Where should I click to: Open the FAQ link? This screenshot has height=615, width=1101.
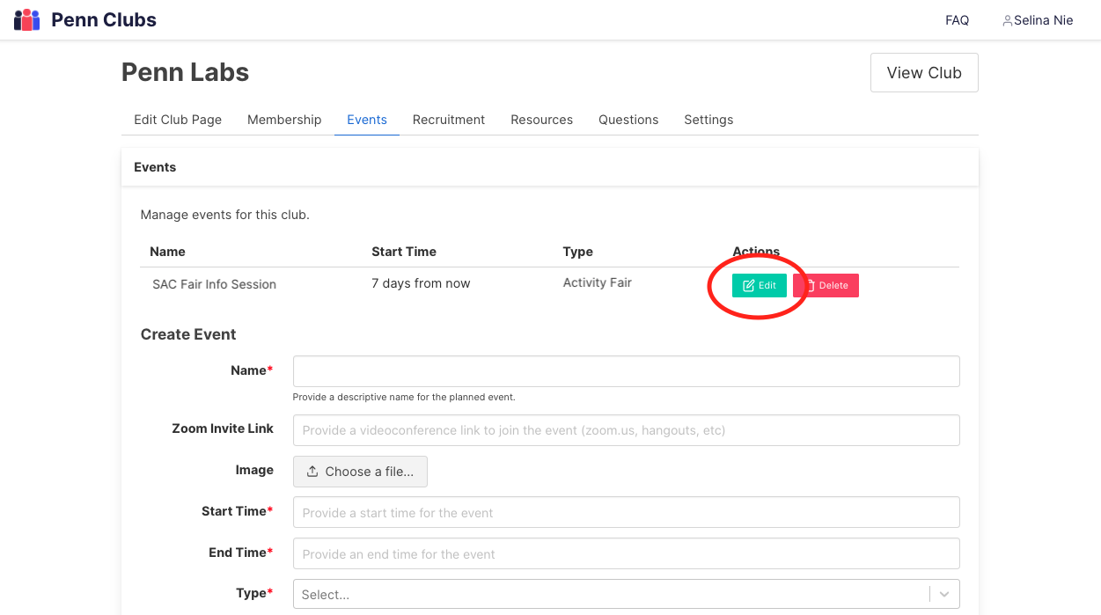pos(957,20)
